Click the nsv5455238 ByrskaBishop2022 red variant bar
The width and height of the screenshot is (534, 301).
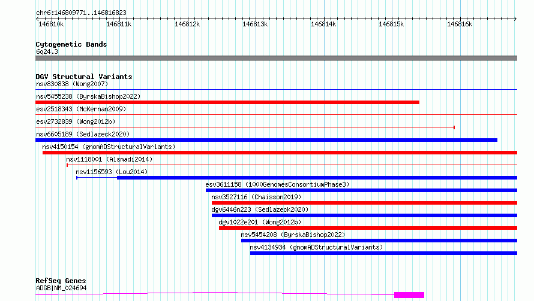pyautogui.click(x=227, y=102)
